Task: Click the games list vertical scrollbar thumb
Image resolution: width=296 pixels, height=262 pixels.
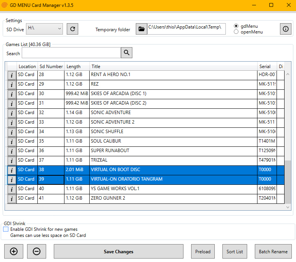Action: click(x=288, y=182)
